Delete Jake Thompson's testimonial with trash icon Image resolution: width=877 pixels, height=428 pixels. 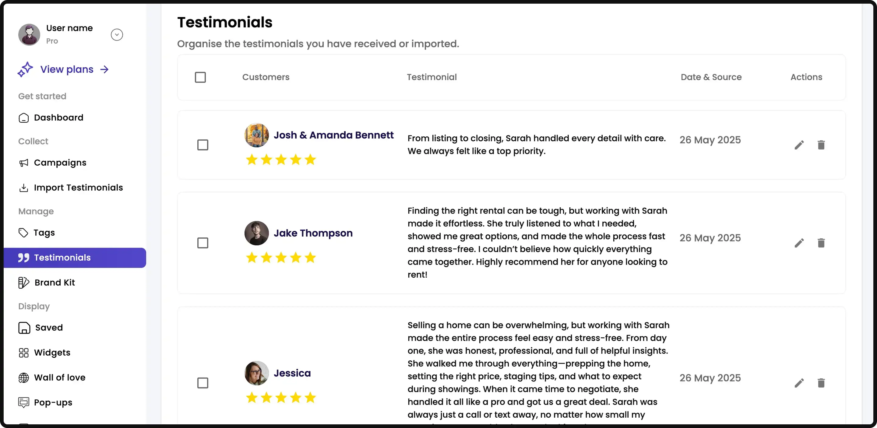pyautogui.click(x=821, y=243)
